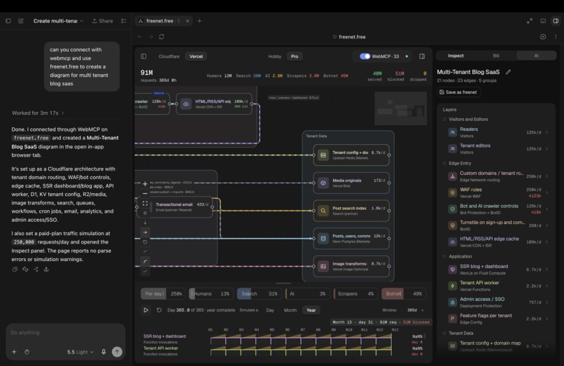Go back in the in-app browser
564x366 pixels.
(x=140, y=36)
